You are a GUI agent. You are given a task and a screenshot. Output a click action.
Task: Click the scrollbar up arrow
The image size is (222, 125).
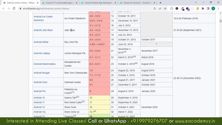(221, 13)
